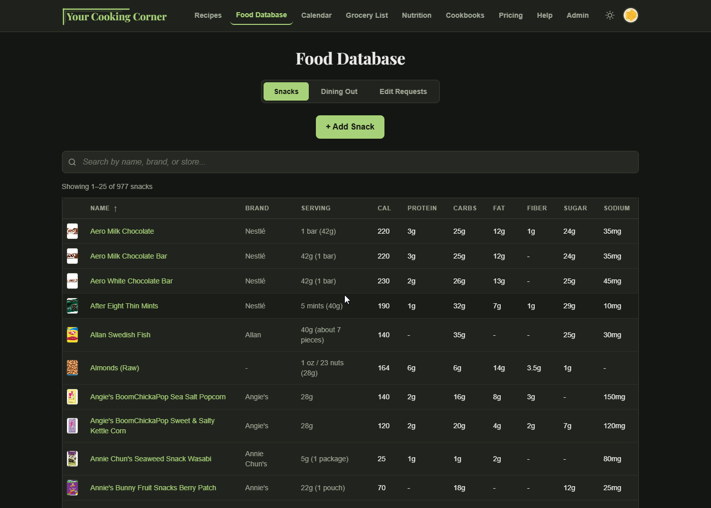Open the Allan Swedish Fish link
This screenshot has width=711, height=508.
120,335
